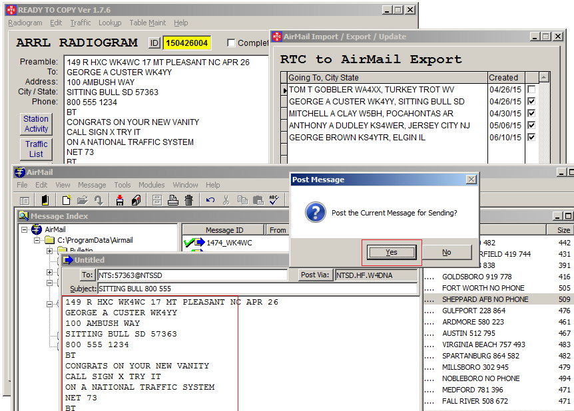Uncheck the export box for MITCHELL A CLAY row
Screen dimensions: 574x411
(531, 113)
